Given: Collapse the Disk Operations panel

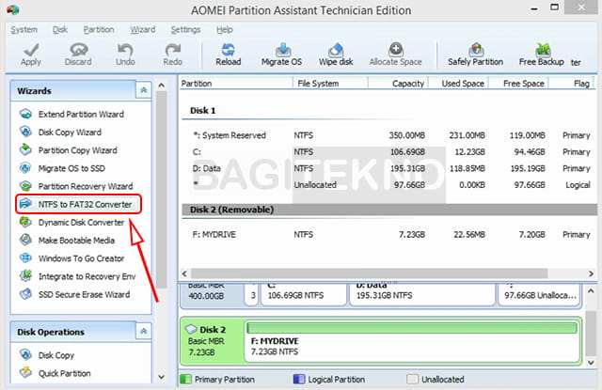Looking at the screenshot, I should click(x=144, y=331).
